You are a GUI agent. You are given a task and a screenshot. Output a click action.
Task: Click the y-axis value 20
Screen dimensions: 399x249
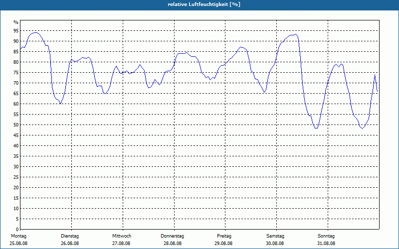click(16, 188)
